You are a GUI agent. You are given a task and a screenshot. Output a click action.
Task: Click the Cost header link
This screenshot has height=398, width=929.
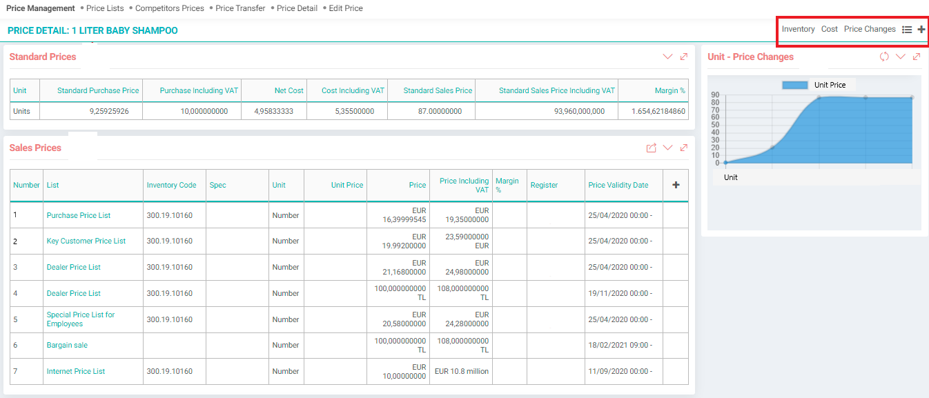coord(830,29)
